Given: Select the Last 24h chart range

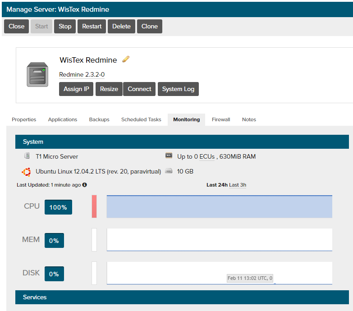Looking at the screenshot, I should tap(217, 185).
